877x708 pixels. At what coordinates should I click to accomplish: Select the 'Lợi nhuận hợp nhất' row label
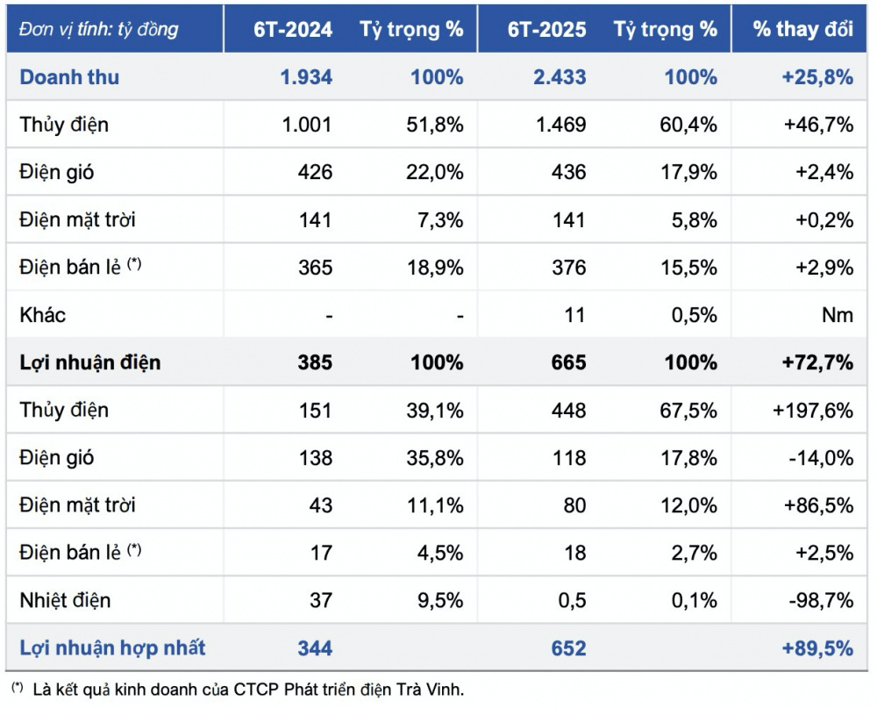(x=112, y=648)
